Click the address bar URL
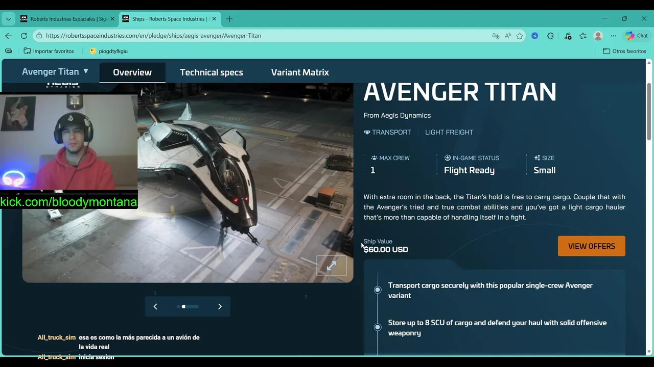Screen dimensions: 654x367 153,36
